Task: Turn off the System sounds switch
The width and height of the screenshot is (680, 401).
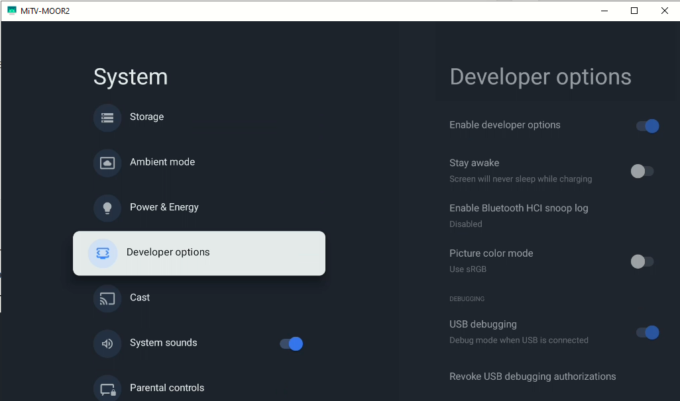Action: click(x=292, y=343)
